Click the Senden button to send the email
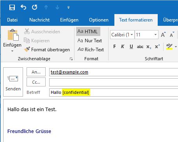Viewport: 178px width, 142px height. click(13, 82)
